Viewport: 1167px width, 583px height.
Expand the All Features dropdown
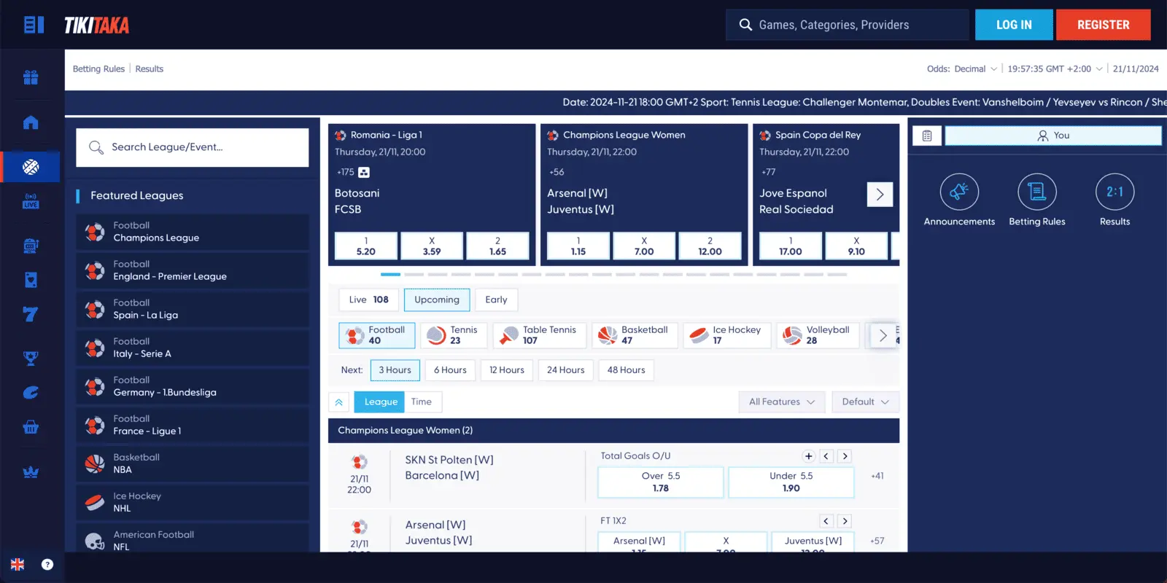(x=781, y=402)
